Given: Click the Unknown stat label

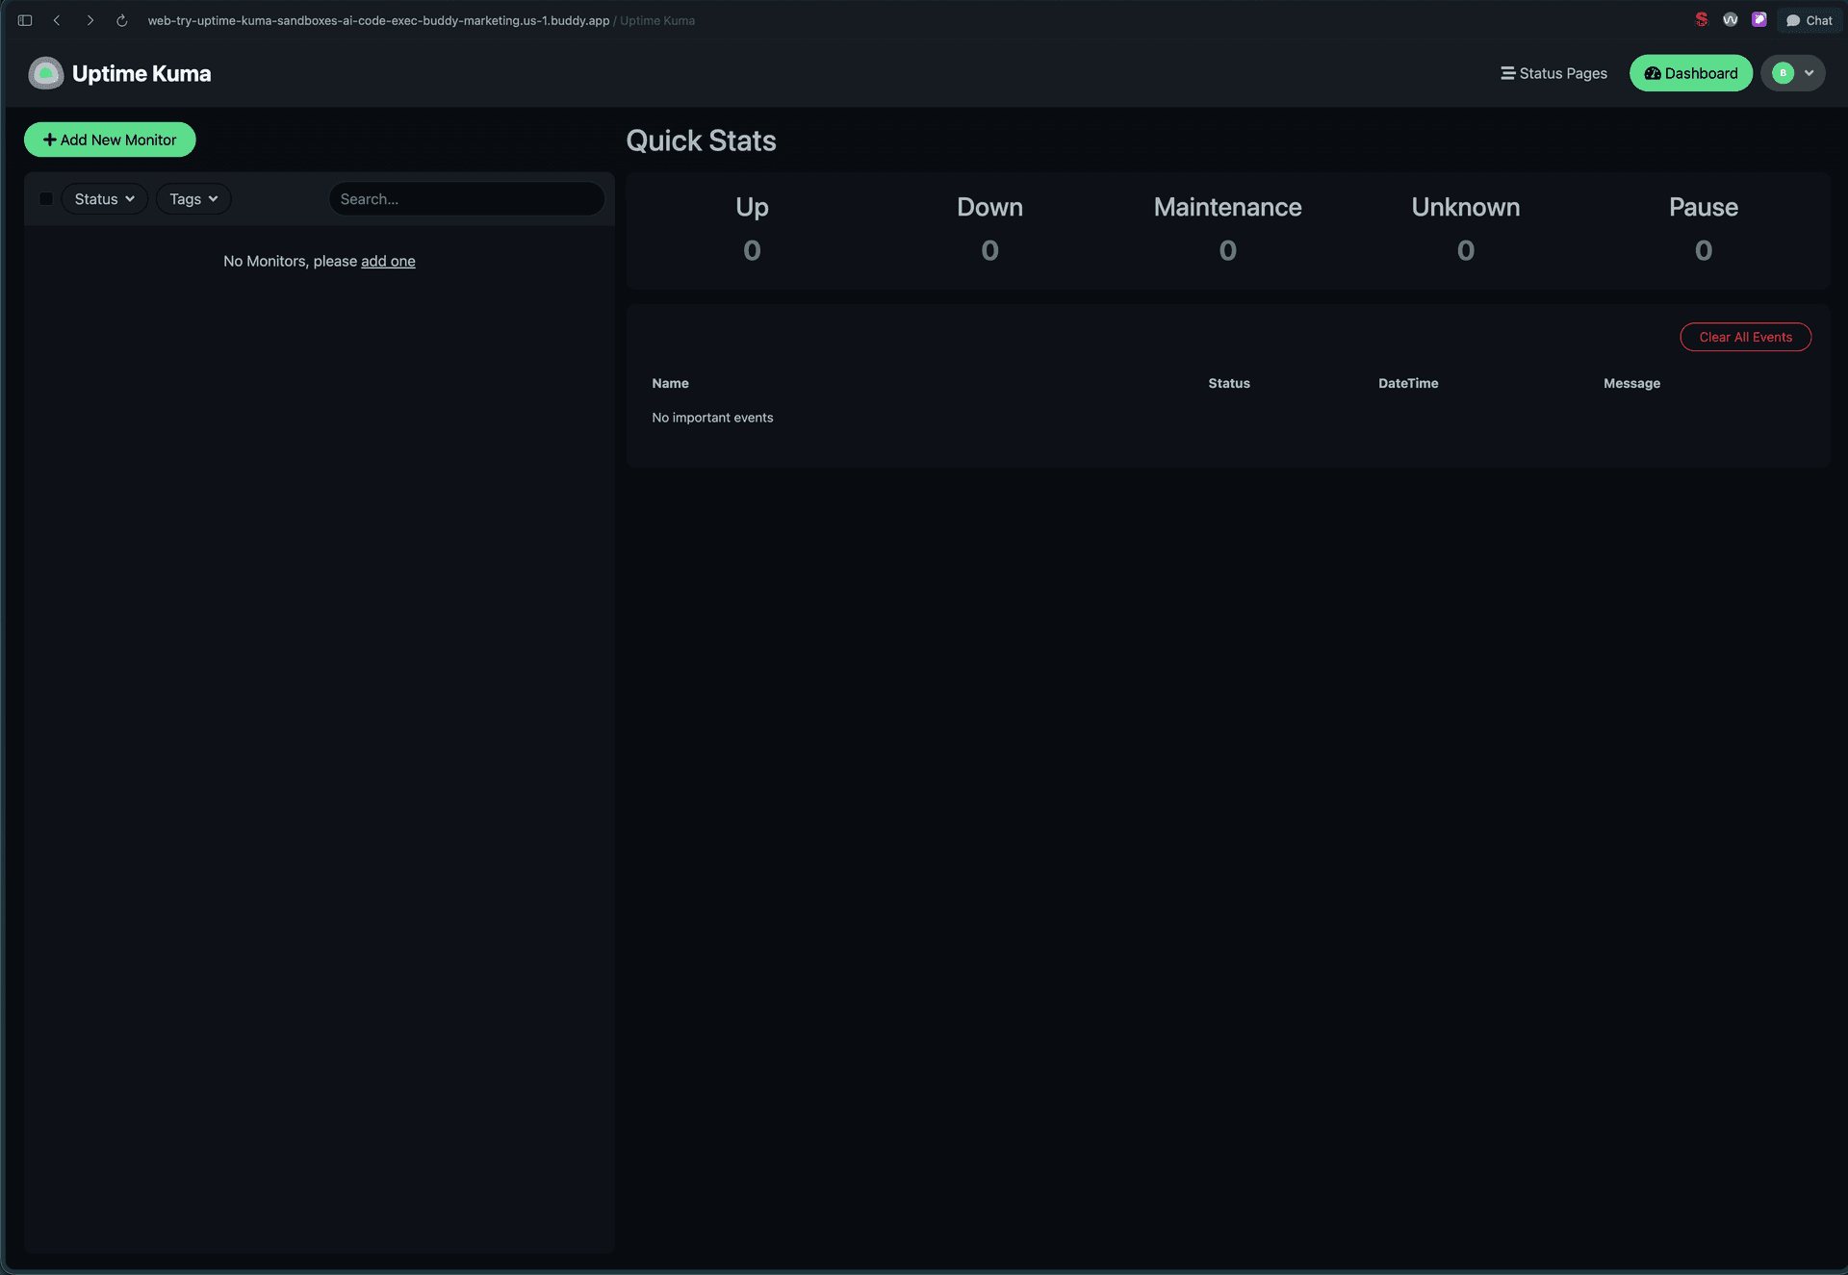Looking at the screenshot, I should (x=1465, y=207).
